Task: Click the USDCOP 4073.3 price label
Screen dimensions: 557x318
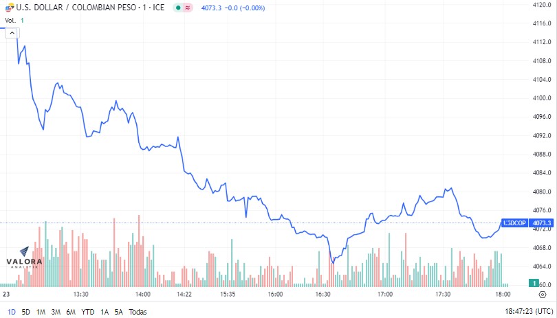Action: (527, 223)
